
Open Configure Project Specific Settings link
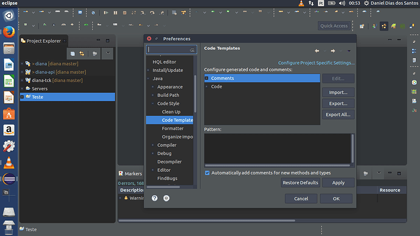tap(316, 63)
